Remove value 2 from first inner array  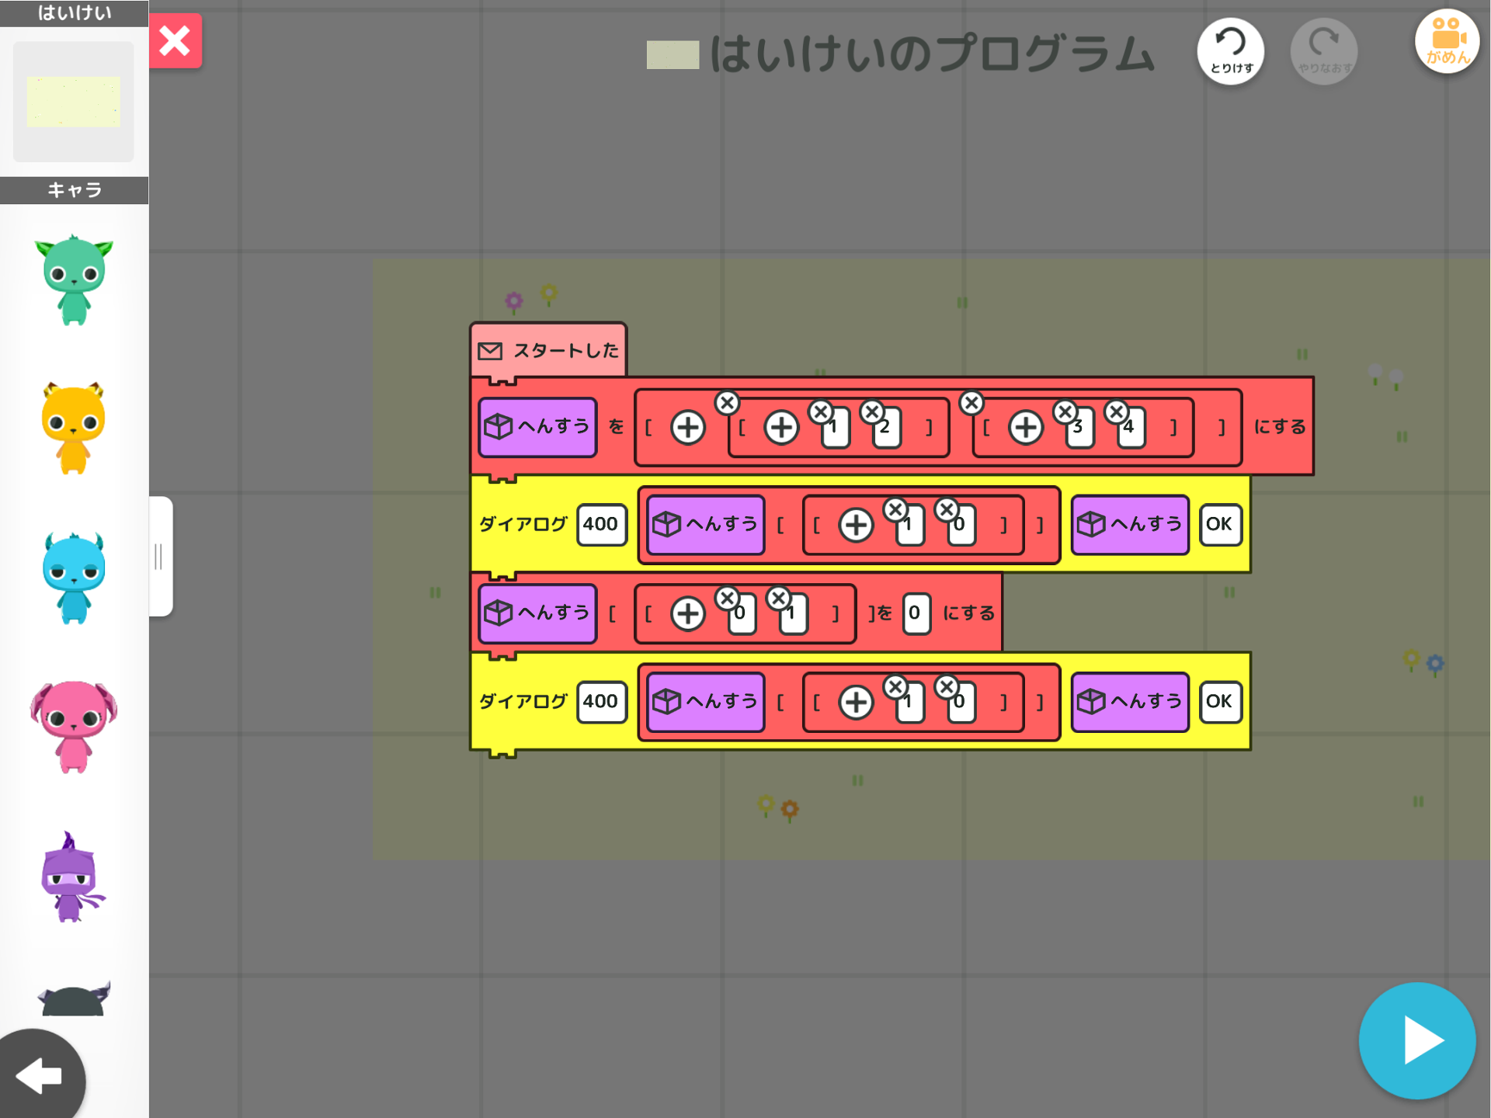(872, 411)
